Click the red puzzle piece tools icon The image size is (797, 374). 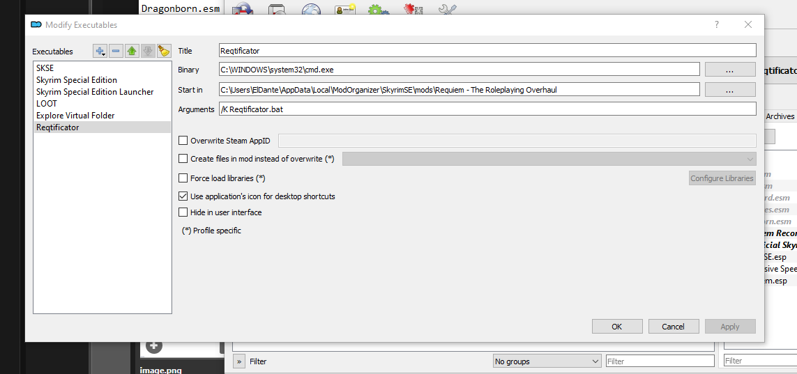(x=413, y=8)
